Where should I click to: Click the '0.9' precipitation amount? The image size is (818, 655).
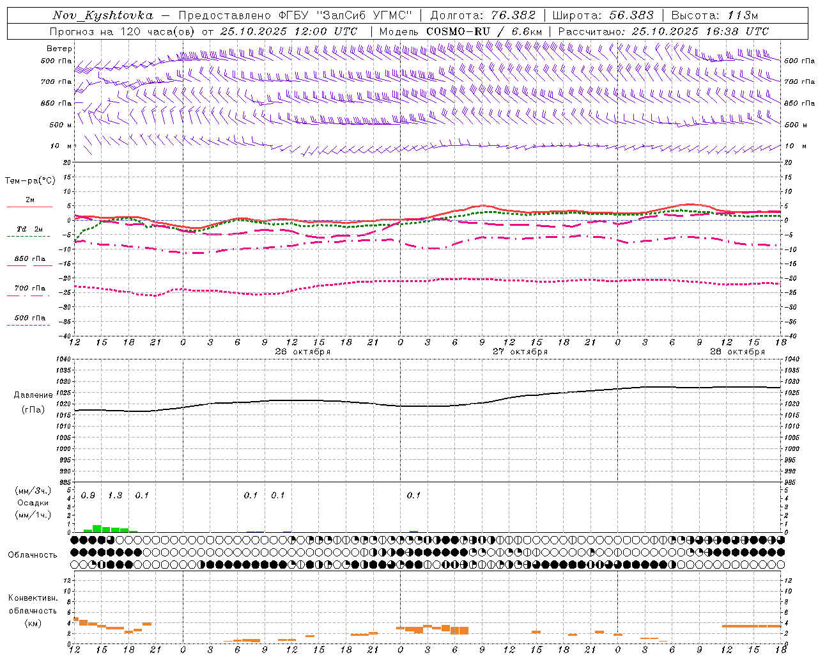coord(88,496)
